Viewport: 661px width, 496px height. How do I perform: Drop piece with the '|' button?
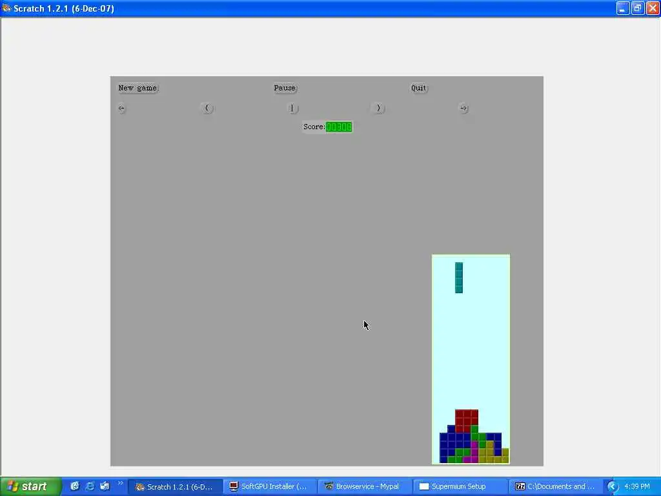(x=292, y=108)
